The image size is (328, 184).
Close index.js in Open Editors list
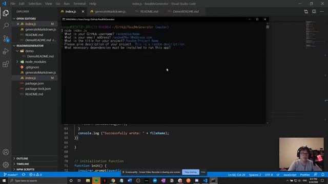(18, 24)
